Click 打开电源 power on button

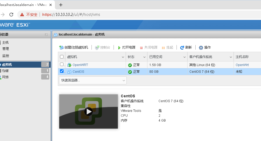click(x=126, y=47)
